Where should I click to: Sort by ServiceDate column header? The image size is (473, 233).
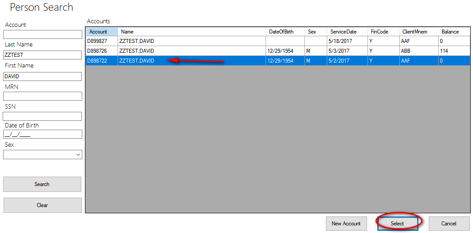point(346,32)
